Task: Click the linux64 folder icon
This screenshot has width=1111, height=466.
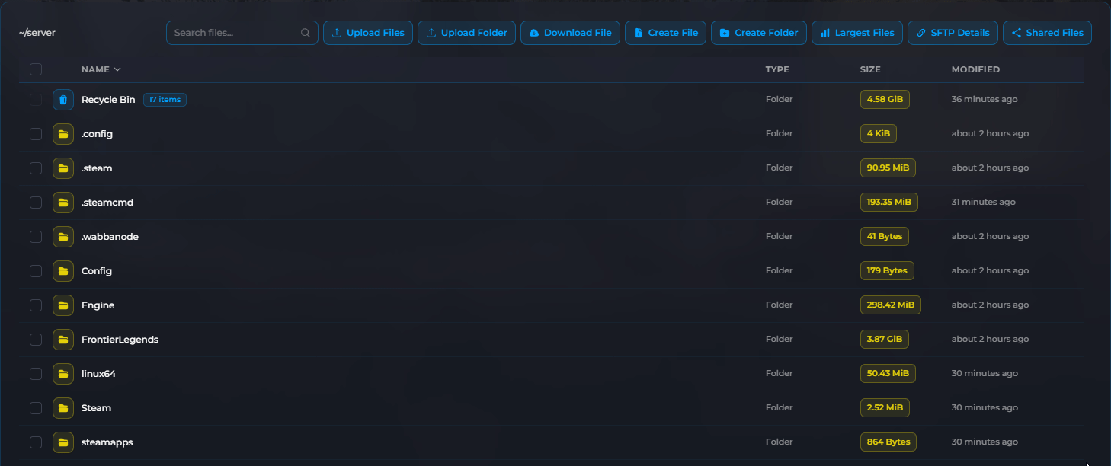Action: pos(63,374)
